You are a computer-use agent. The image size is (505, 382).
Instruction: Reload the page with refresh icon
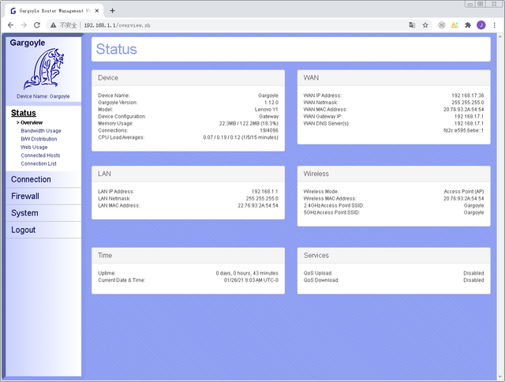[37, 25]
